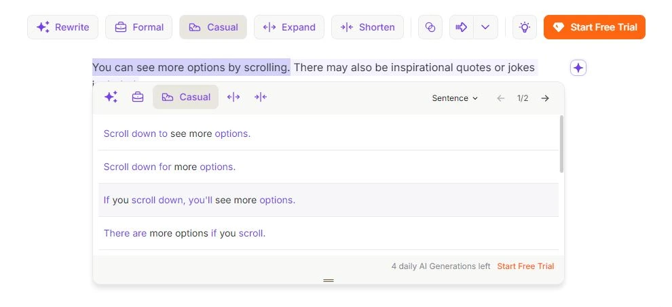Select the Casual tab in popup
Screen dimensions: 672x307
pos(186,97)
